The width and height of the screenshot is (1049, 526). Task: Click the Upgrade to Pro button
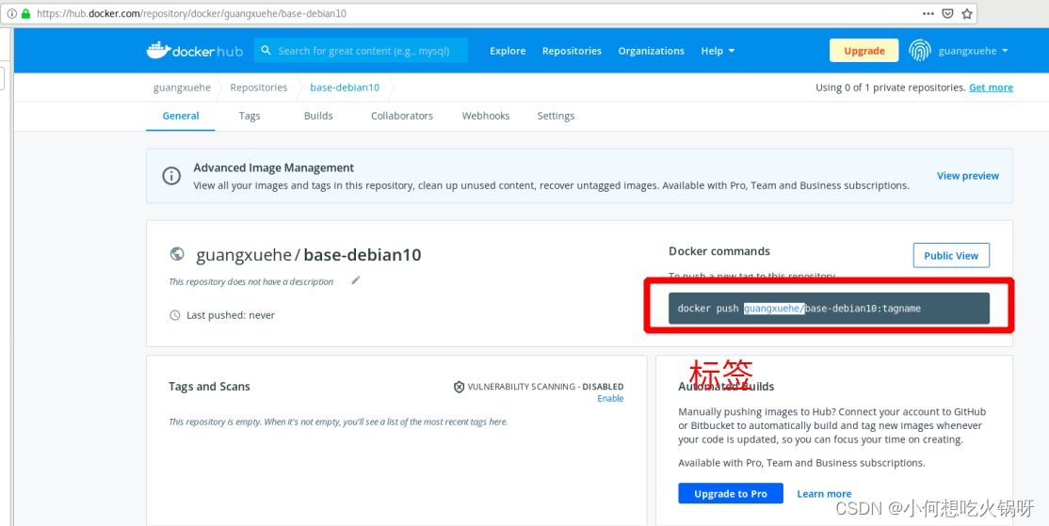731,493
